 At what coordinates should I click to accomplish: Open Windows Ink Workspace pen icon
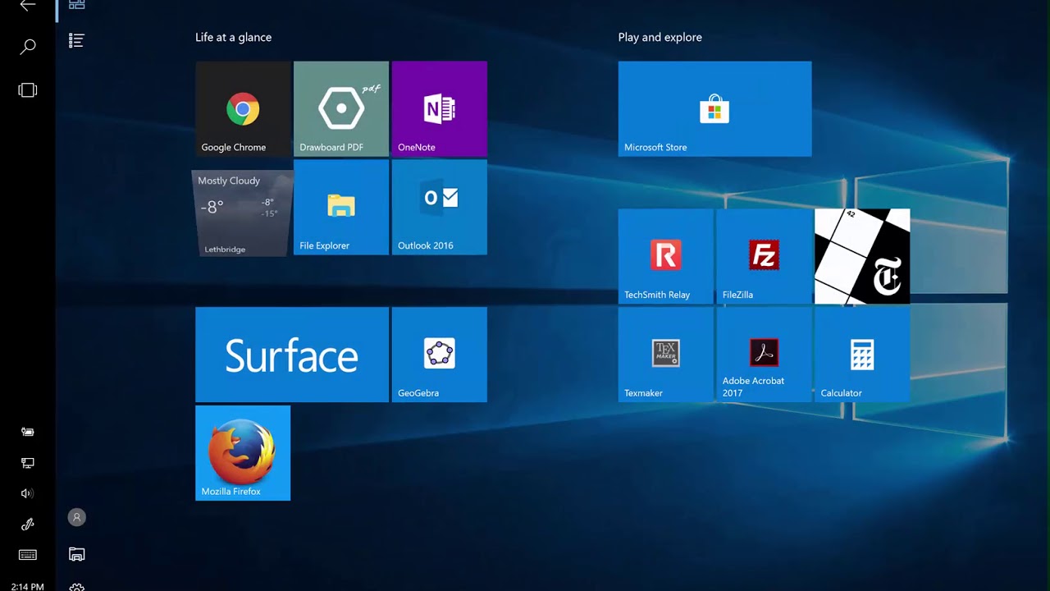coord(28,525)
